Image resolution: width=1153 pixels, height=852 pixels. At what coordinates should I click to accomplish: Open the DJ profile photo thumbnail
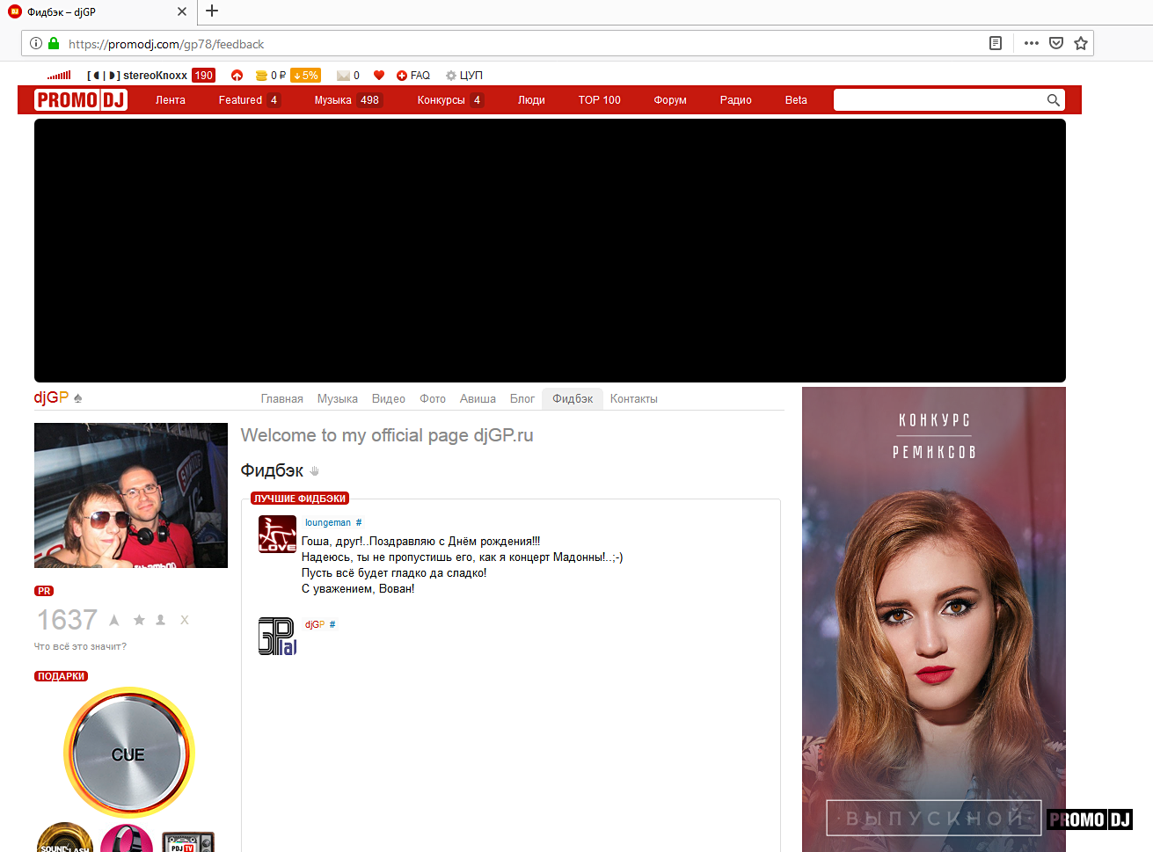coord(131,495)
